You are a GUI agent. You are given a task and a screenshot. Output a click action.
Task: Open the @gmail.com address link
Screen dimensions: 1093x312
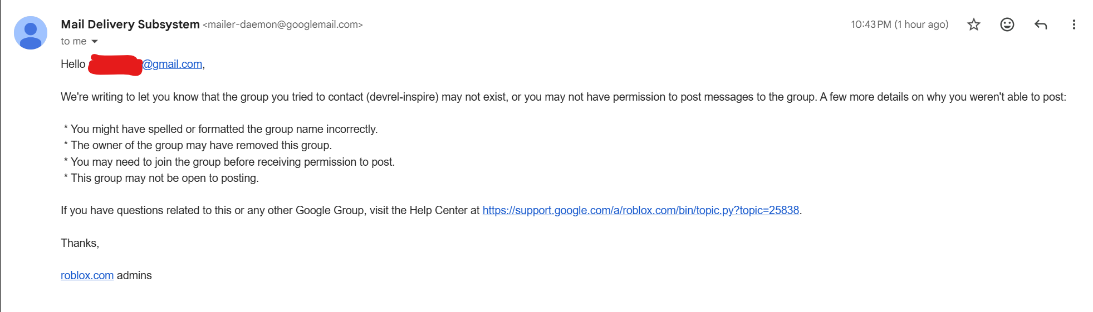(173, 64)
